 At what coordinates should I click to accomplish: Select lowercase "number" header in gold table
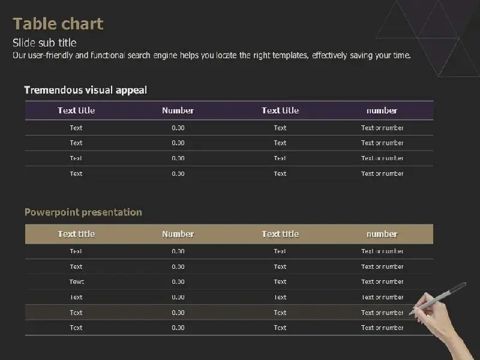382,234
